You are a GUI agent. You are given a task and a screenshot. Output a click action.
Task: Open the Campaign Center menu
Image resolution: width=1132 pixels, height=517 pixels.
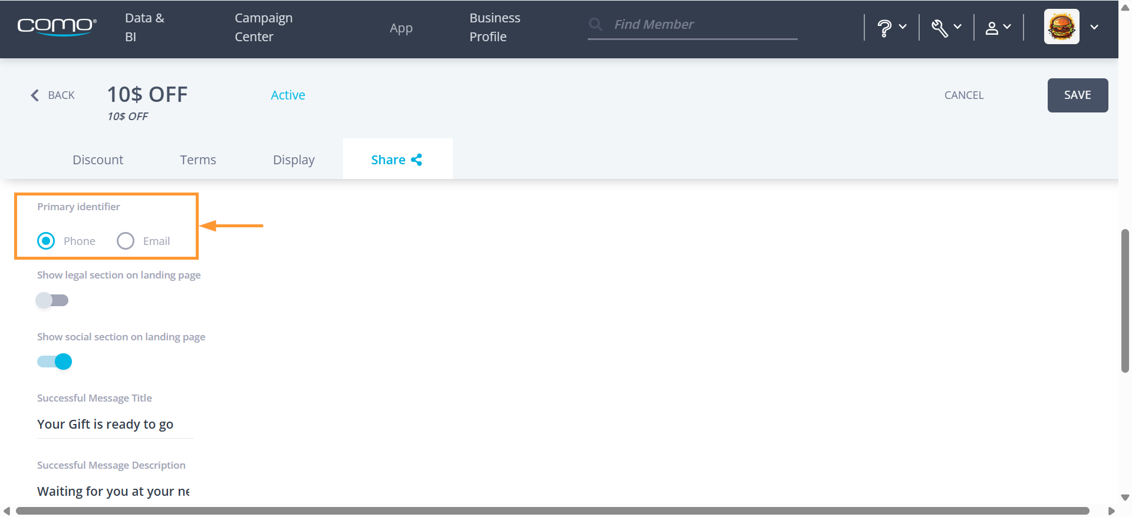coord(264,27)
